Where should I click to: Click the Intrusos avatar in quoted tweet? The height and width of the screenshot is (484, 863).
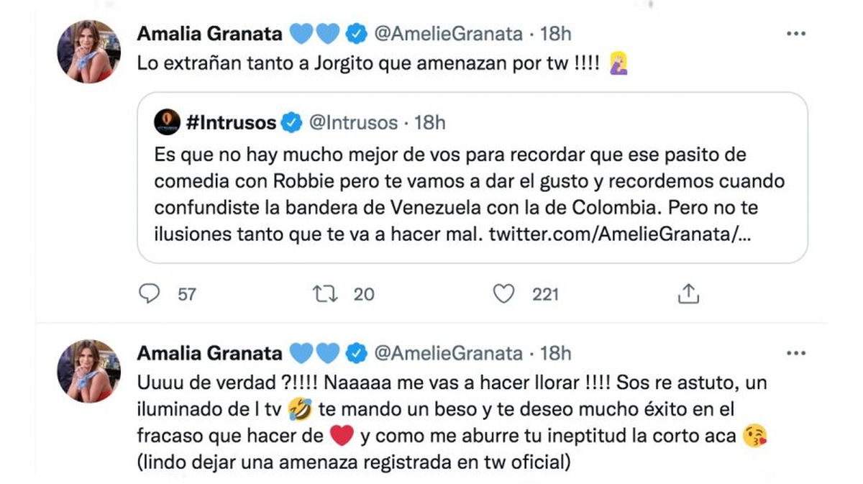pyautogui.click(x=167, y=122)
